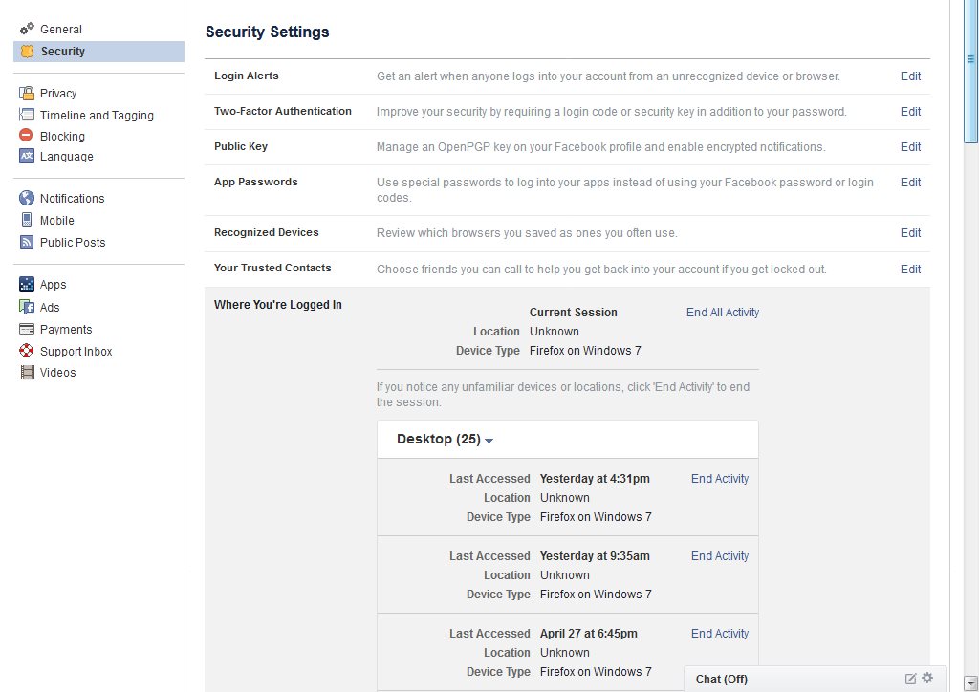Go to Privacy settings
This screenshot has height=692, width=979.
[58, 93]
